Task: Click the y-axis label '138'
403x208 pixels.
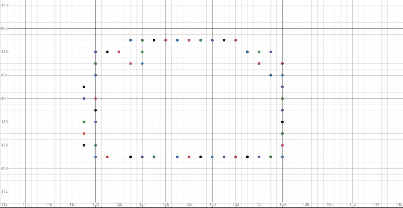Action: click(x=4, y=29)
